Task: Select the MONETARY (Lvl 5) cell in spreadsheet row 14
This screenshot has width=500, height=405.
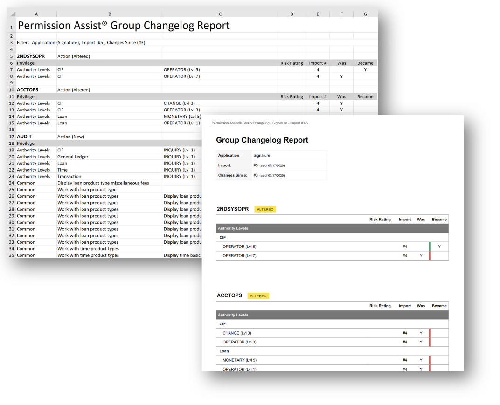Action: 182,117
